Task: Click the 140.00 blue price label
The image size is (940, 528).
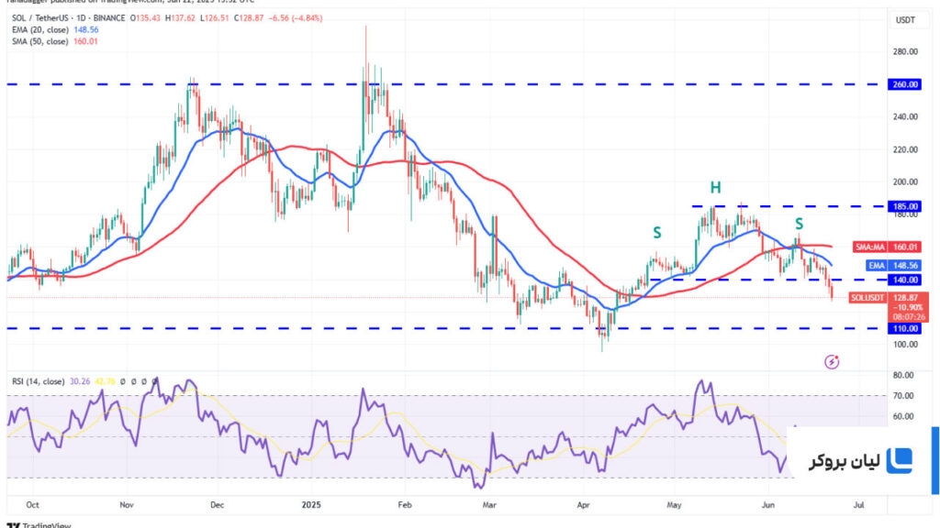Action: tap(905, 280)
